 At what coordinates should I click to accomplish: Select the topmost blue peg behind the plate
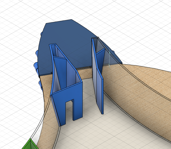coord(42,34)
